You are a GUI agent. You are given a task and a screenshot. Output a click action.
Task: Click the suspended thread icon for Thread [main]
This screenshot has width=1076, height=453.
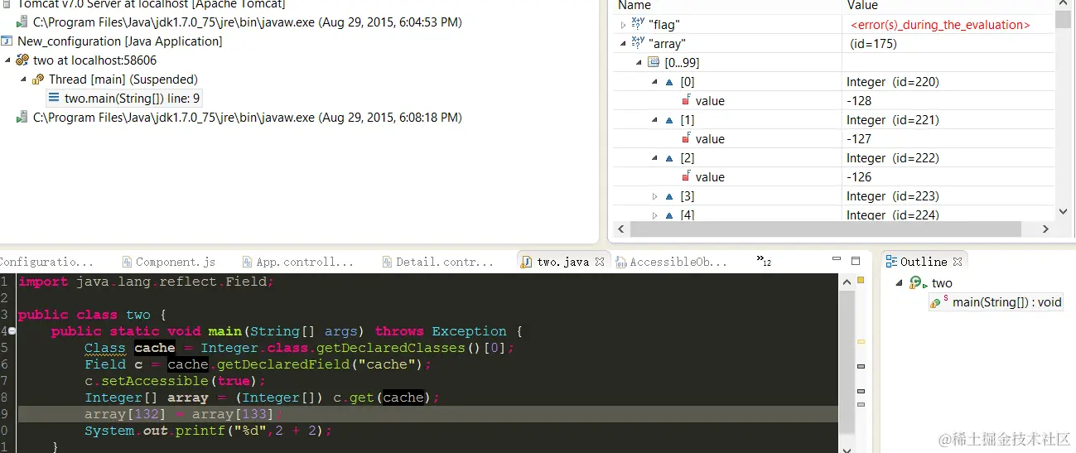(x=38, y=80)
